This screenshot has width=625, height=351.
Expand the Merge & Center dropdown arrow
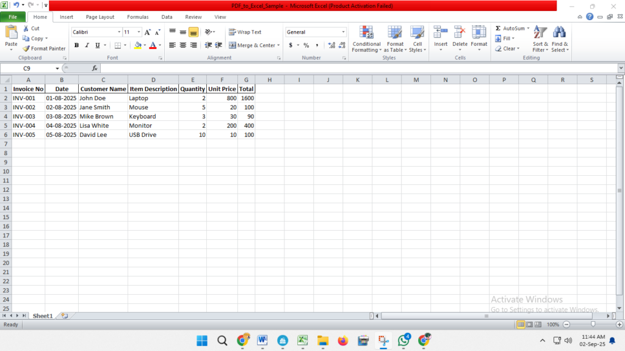coord(278,45)
